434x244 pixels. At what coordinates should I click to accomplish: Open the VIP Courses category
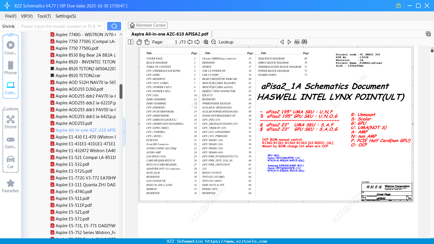pyautogui.click(x=11, y=48)
